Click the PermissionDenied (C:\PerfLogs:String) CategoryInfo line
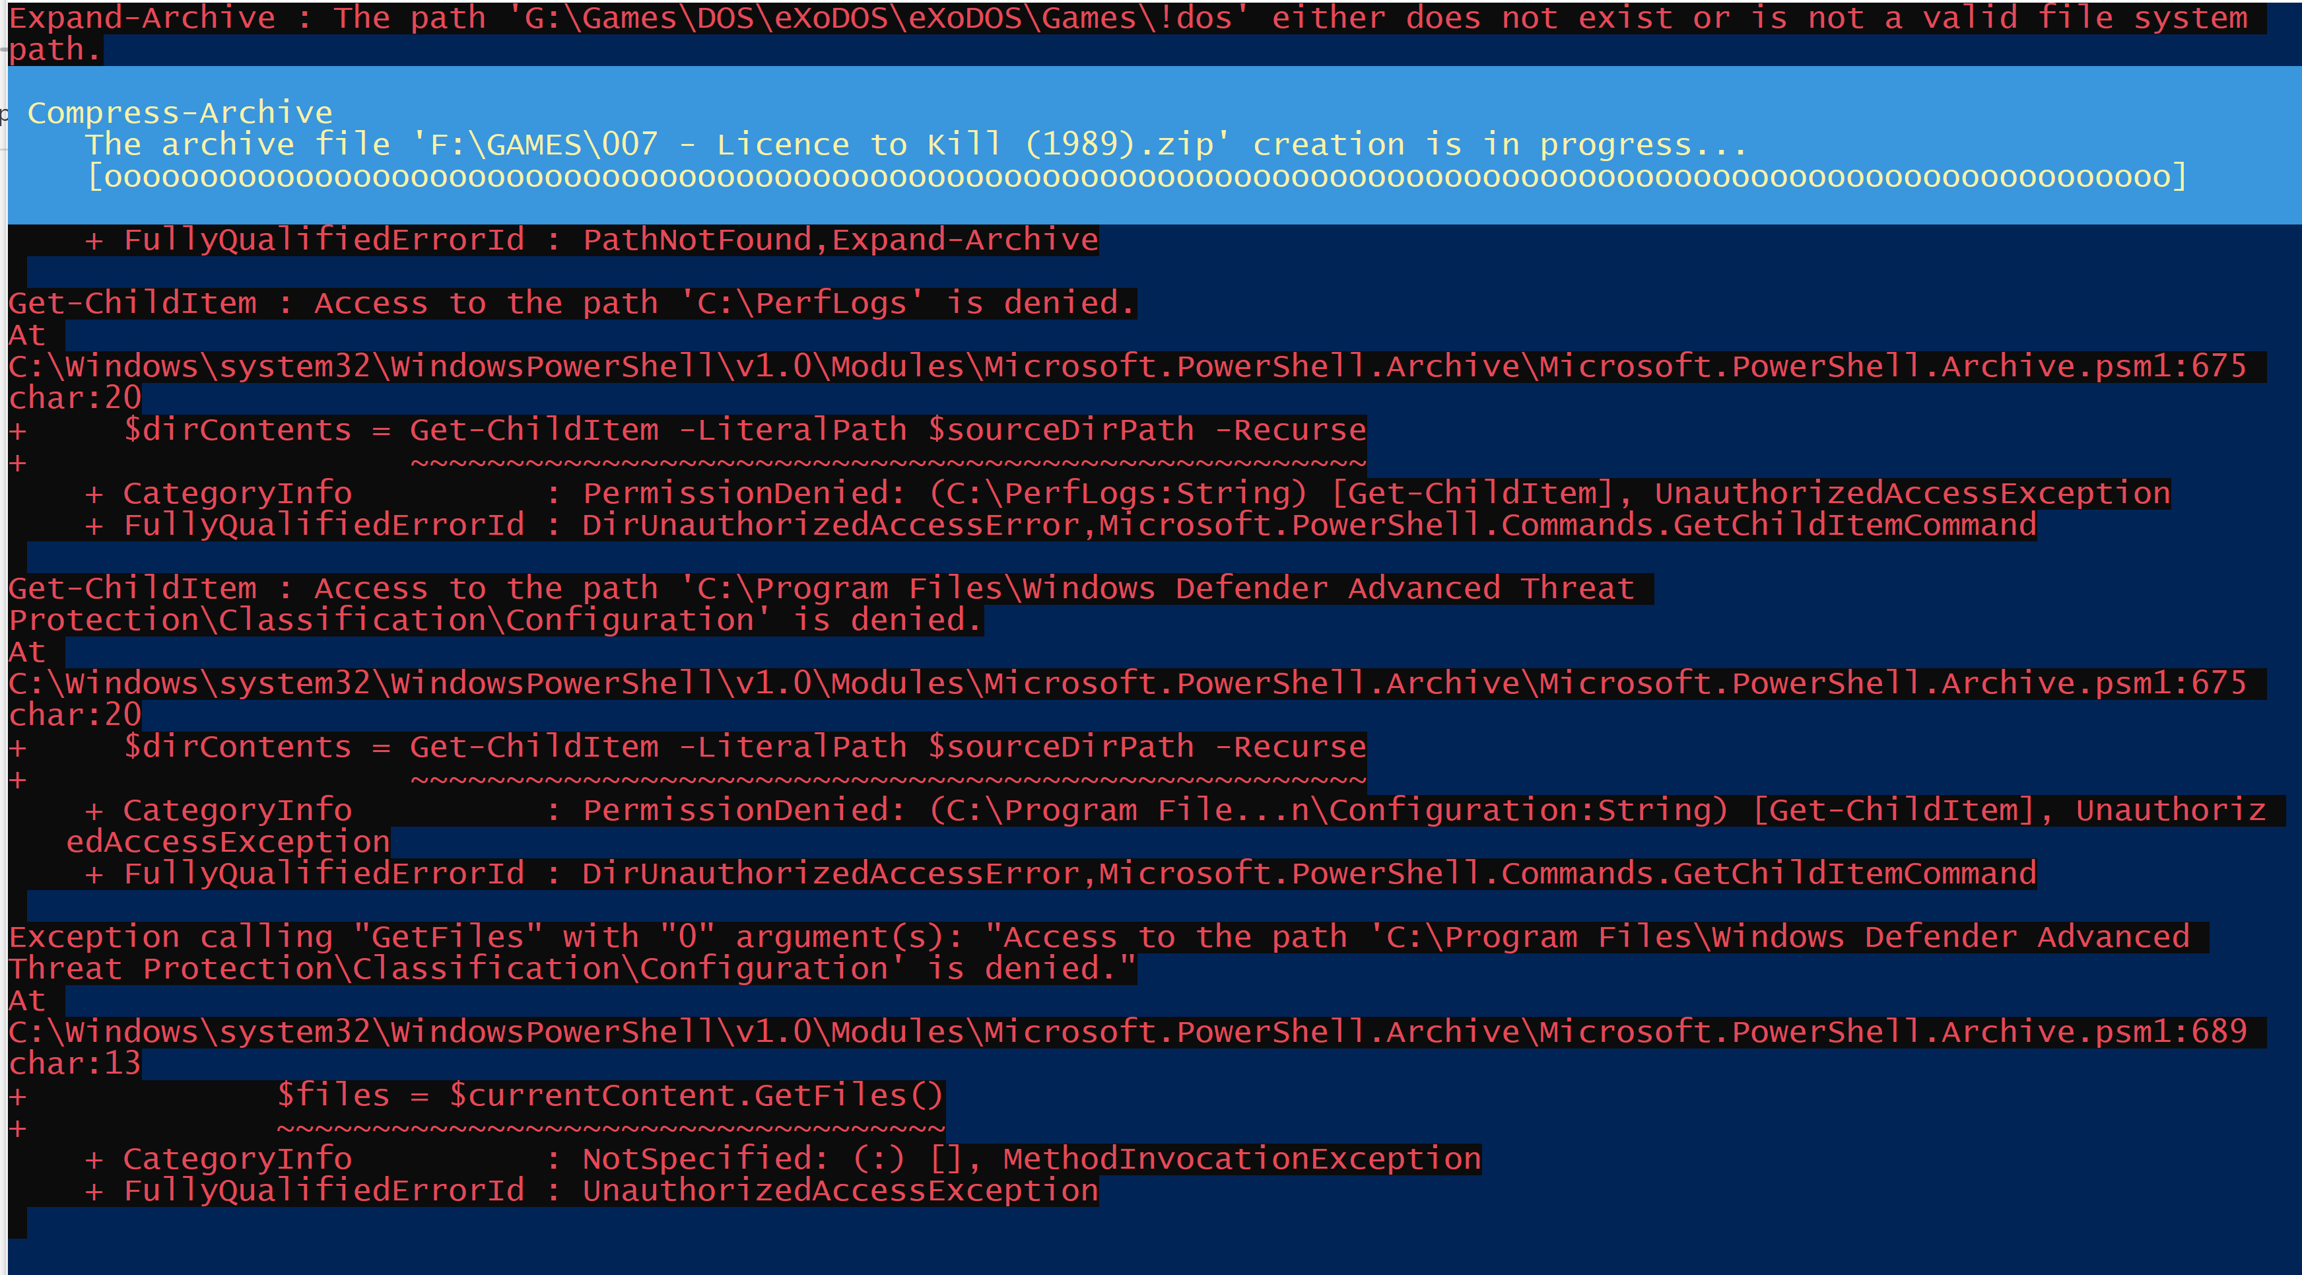Image resolution: width=2302 pixels, height=1275 pixels. 1128,493
